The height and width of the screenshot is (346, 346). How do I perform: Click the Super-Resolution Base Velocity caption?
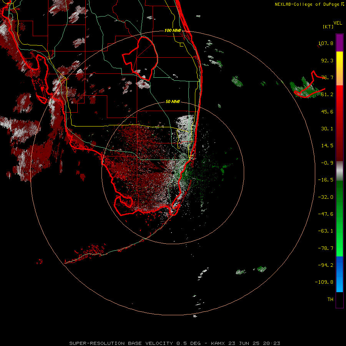(x=175, y=343)
